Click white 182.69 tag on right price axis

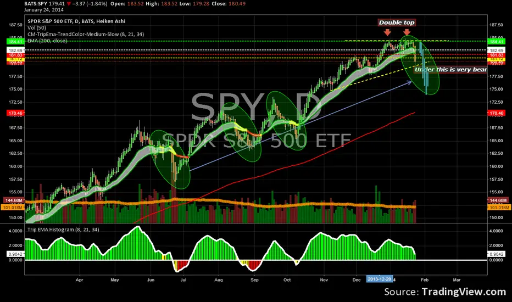(496, 51)
